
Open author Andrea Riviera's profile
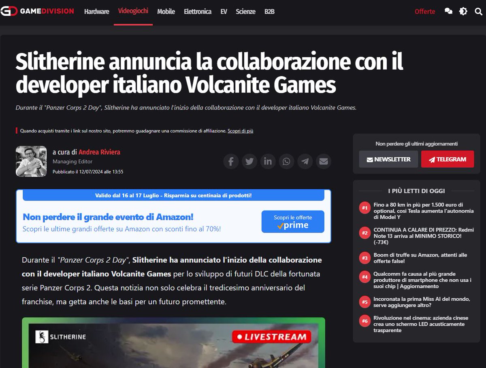99,152
